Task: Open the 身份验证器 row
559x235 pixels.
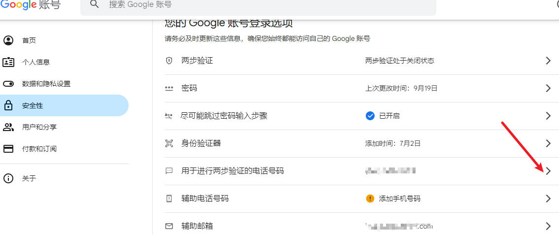Action: pos(361,143)
